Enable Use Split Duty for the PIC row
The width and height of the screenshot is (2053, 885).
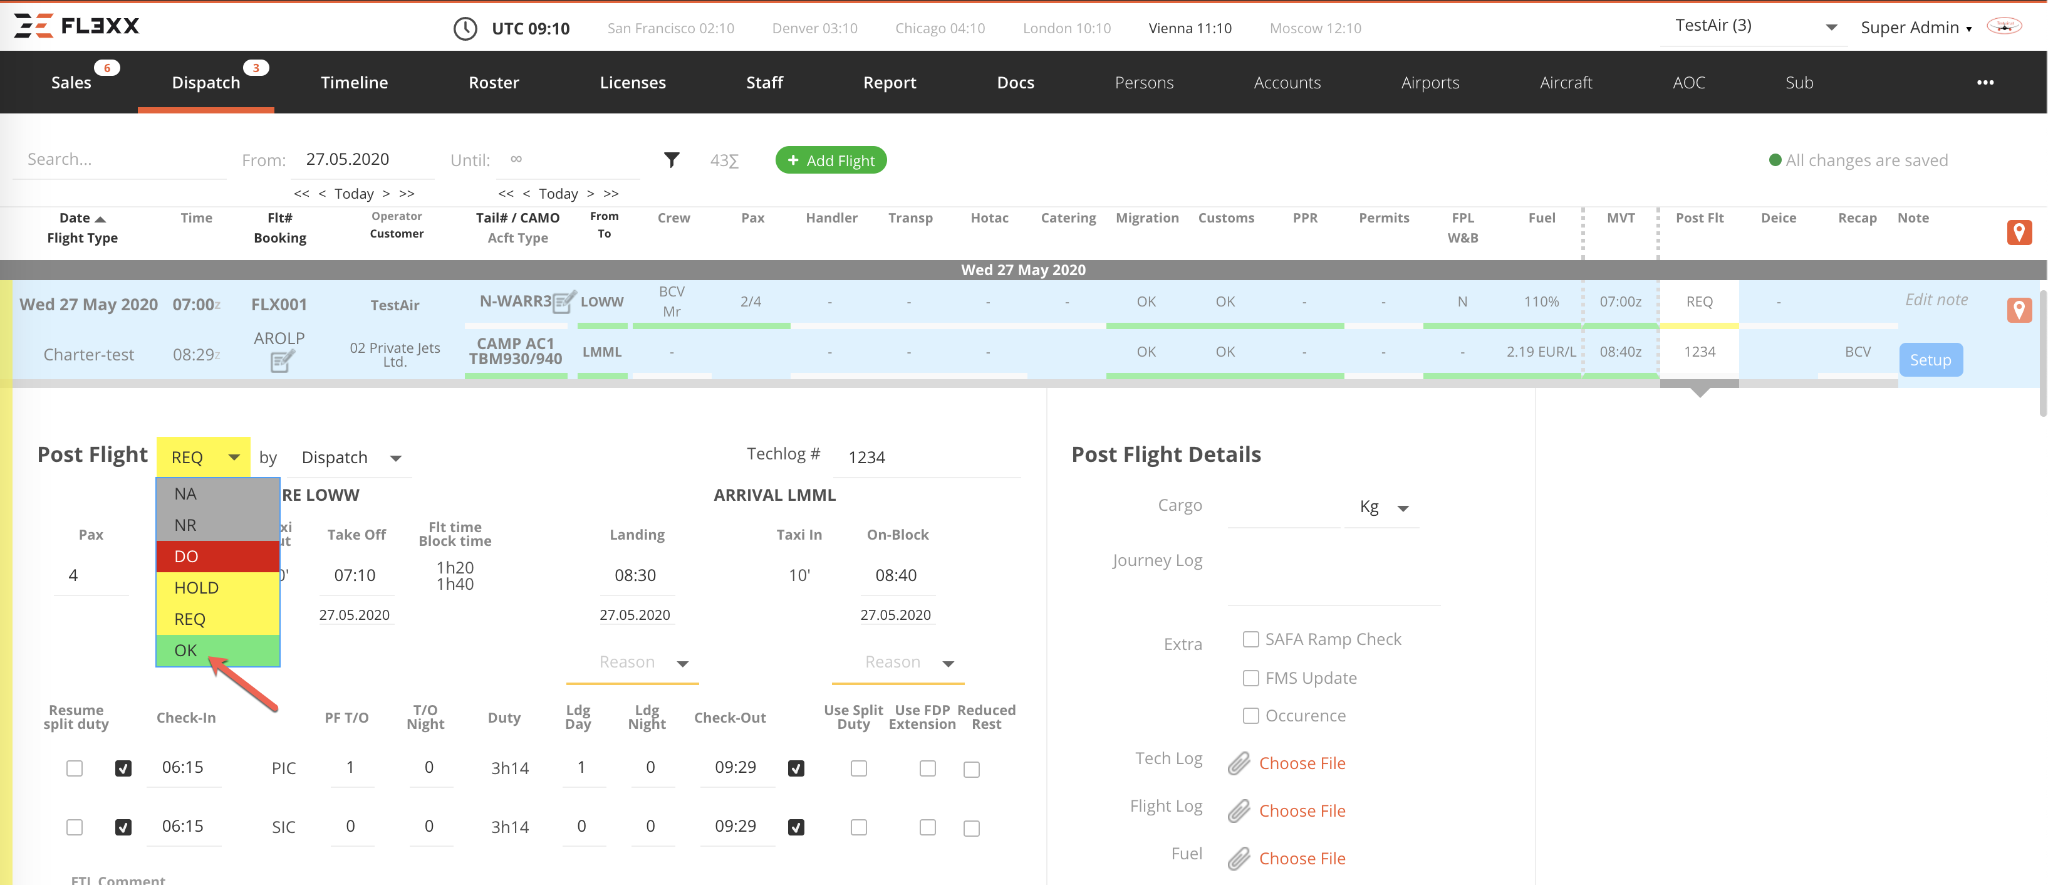coord(858,768)
